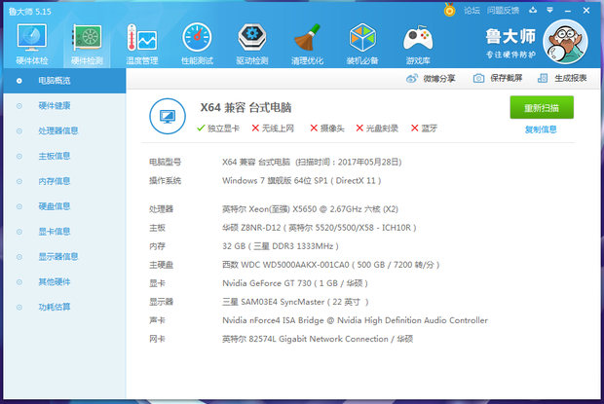Viewport: 604px width, 404px height.
Task: Click motherboard value Z8NR-D12 text
Action: (320, 228)
